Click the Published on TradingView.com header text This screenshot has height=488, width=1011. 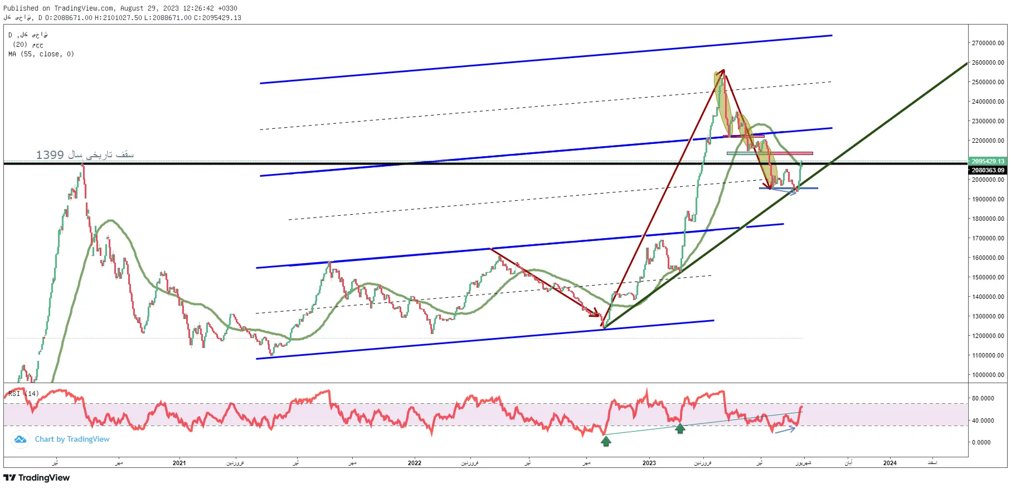[120, 8]
